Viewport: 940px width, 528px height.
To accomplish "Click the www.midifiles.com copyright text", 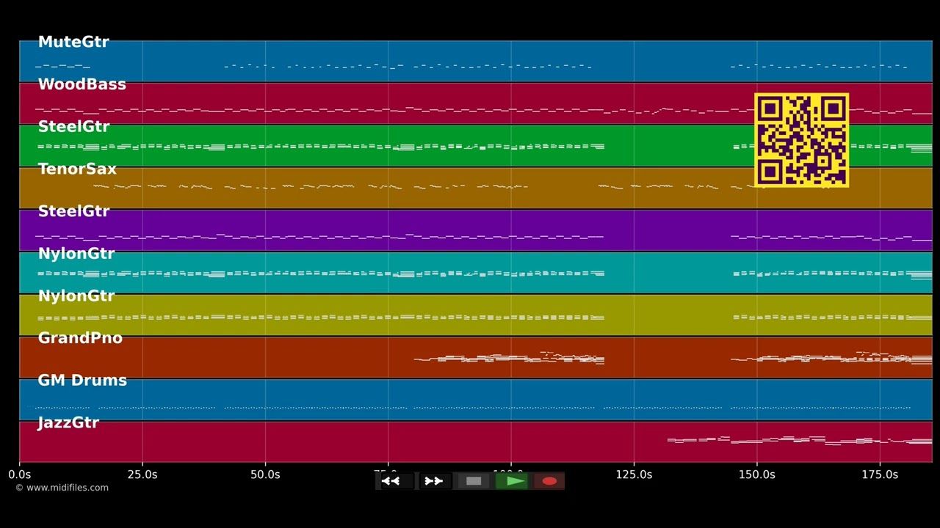I will [x=62, y=488].
